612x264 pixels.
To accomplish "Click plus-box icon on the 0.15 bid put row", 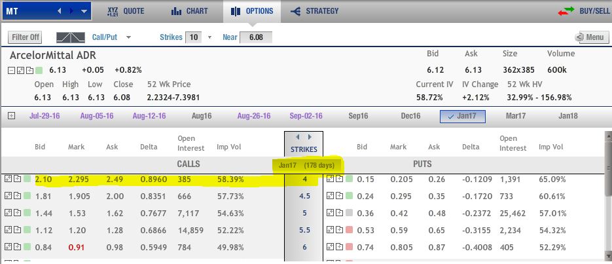I will pos(340,179).
